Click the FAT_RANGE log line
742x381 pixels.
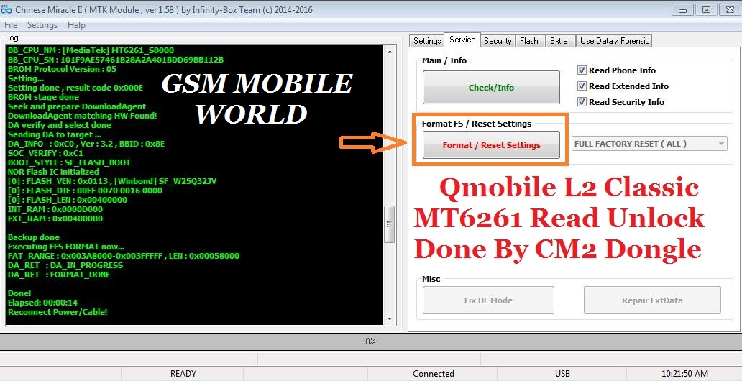(x=124, y=256)
